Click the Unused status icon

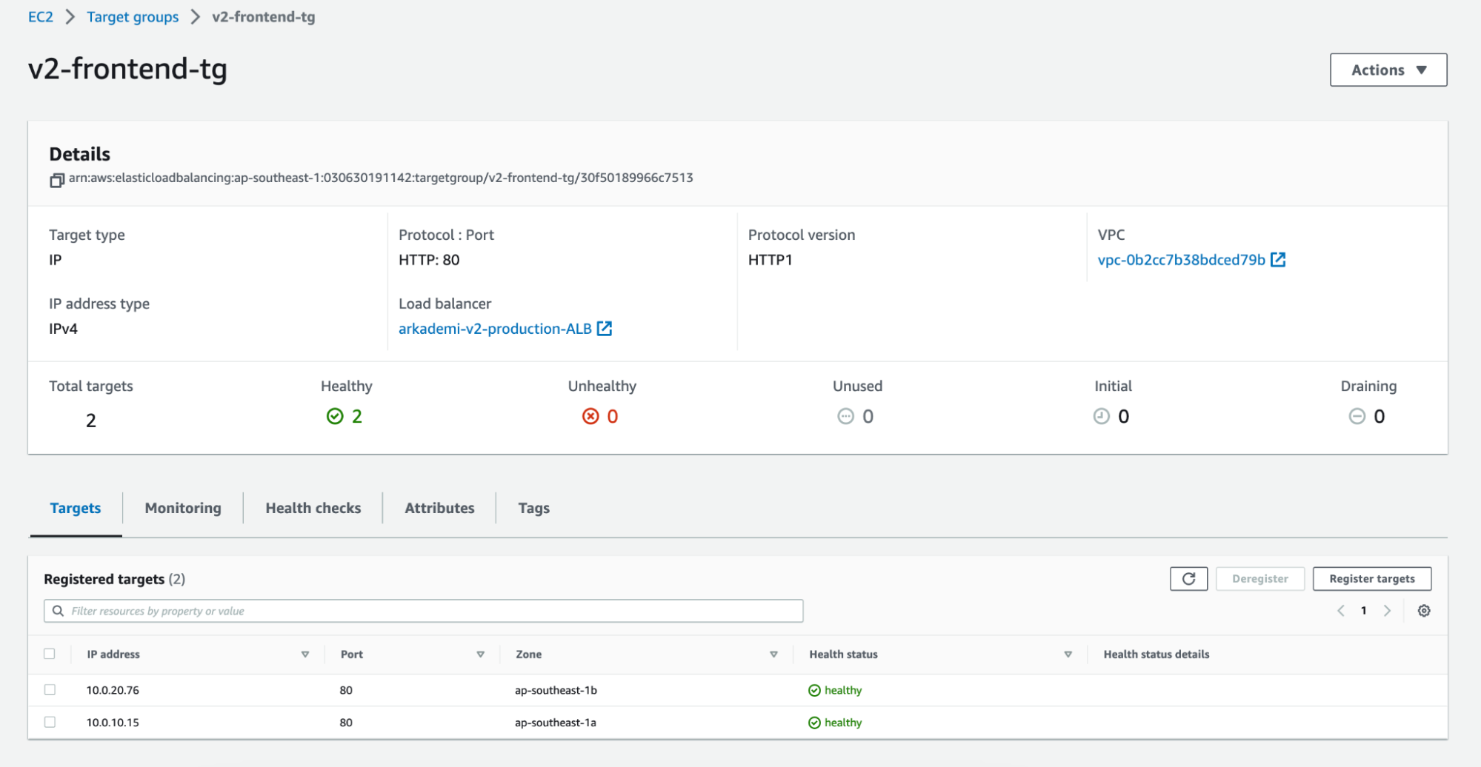(845, 416)
